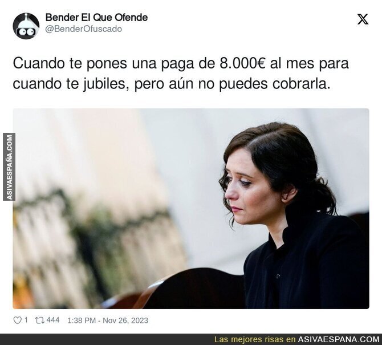The width and height of the screenshot is (382, 345).
Task: Open the Bender robot profile avatar
Action: coord(26,26)
